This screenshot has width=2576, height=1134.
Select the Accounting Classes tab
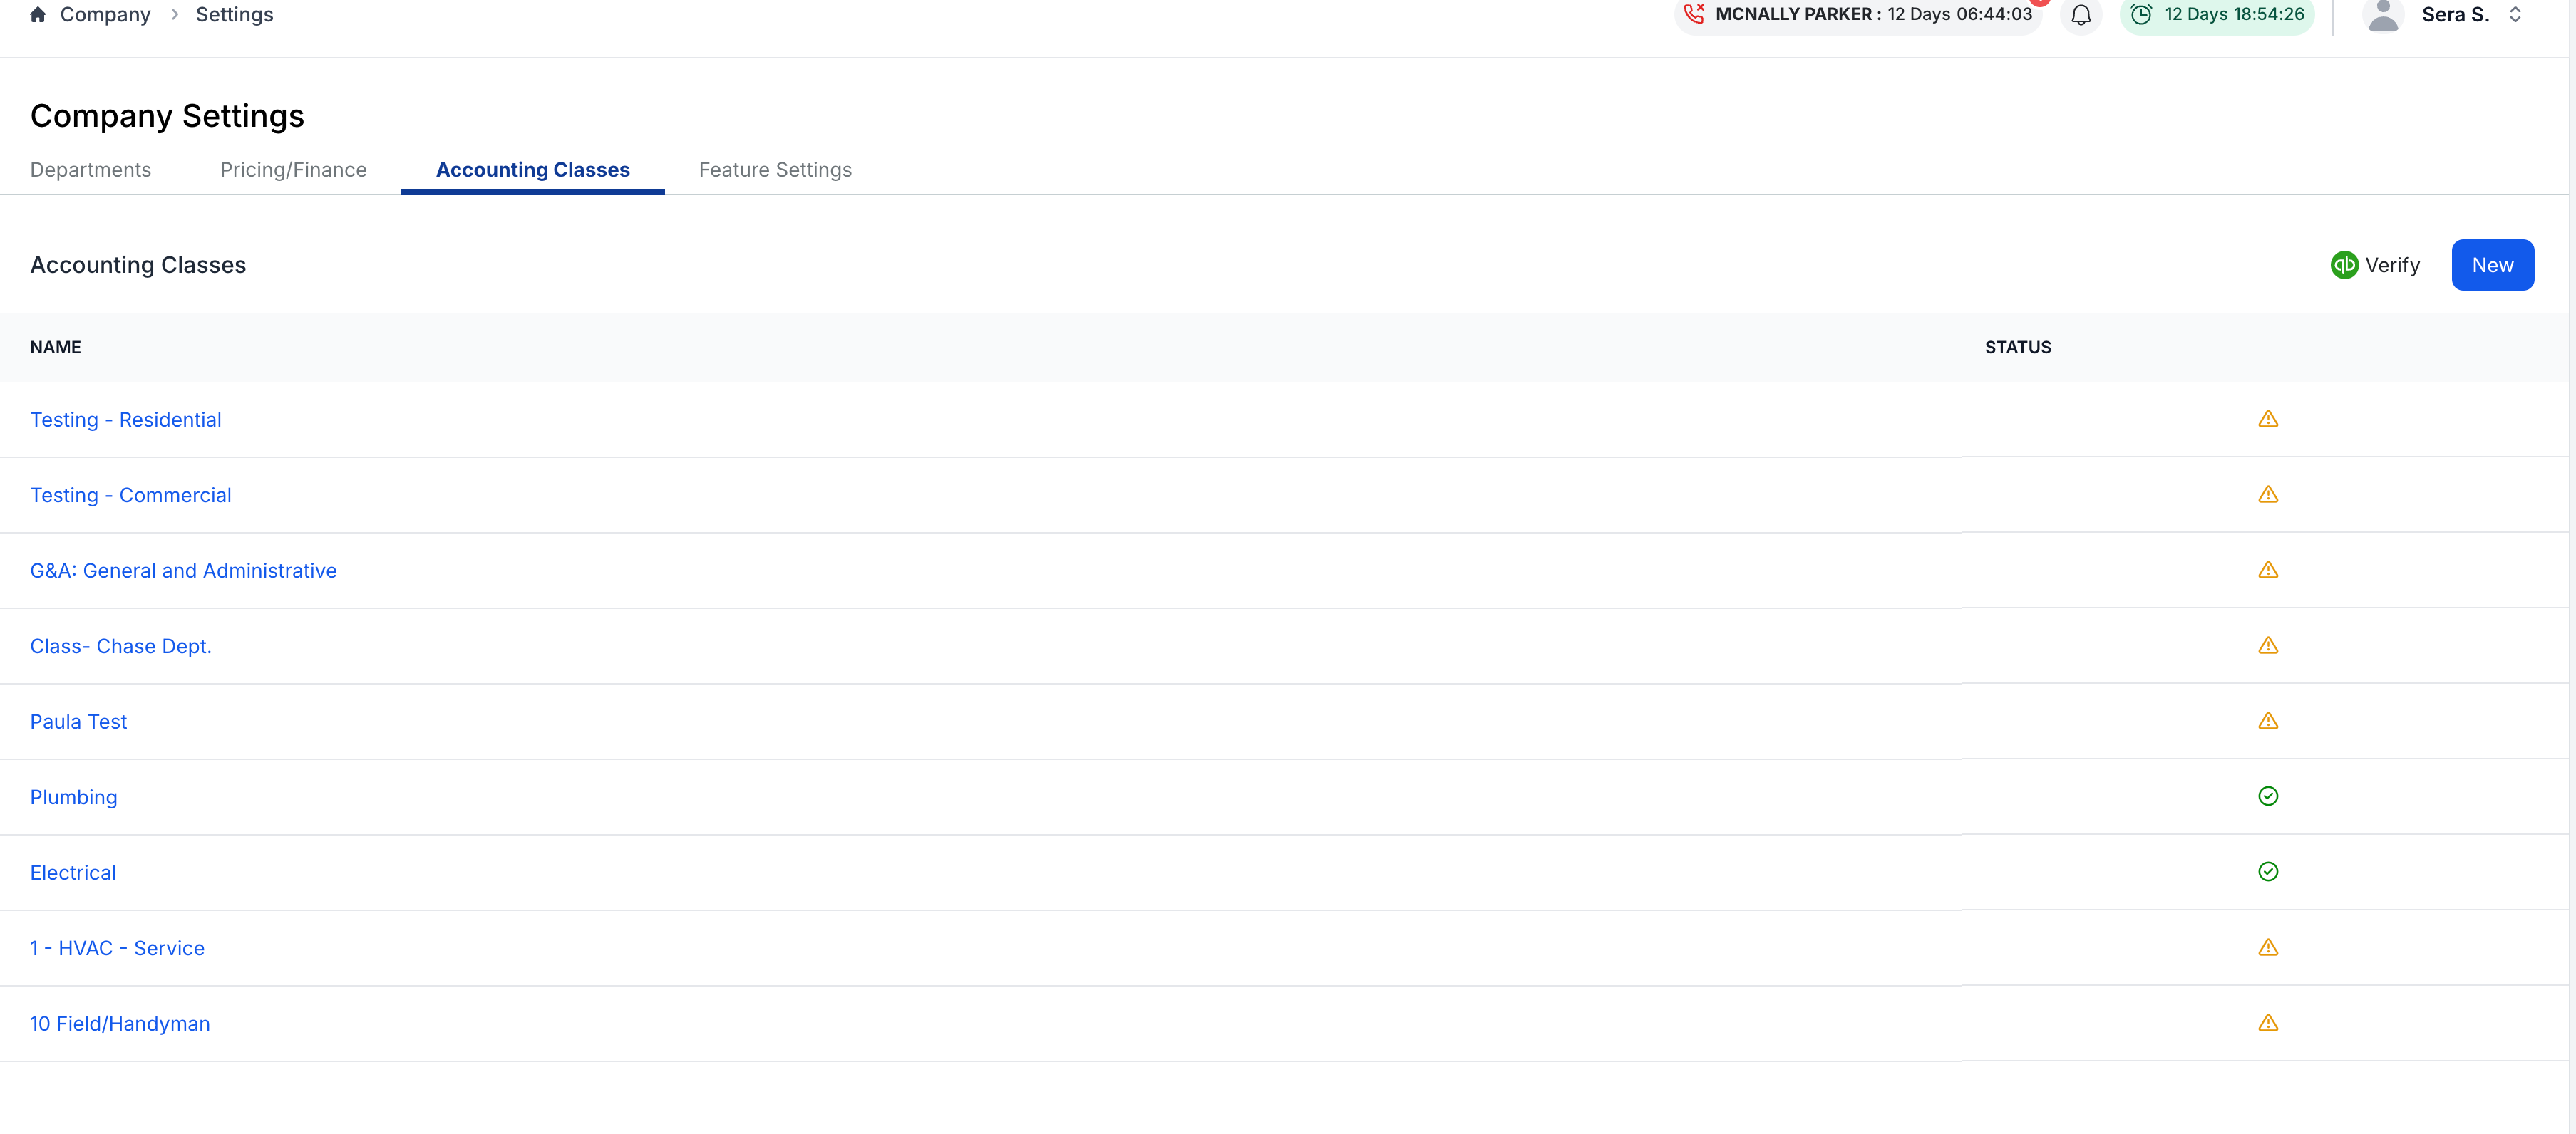(x=533, y=170)
